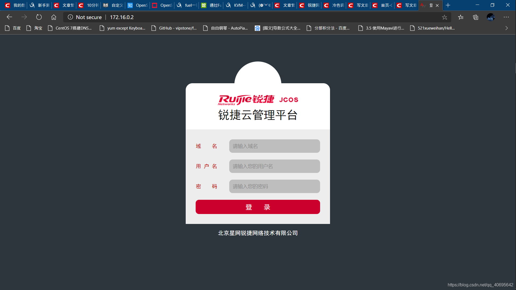
Task: Click the address bar URL 172.16.0.2
Action: tap(122, 17)
